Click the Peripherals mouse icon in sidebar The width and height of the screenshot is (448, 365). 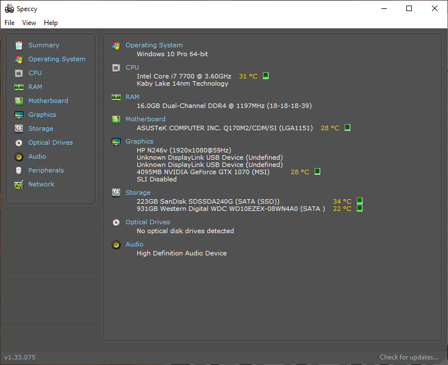point(19,170)
